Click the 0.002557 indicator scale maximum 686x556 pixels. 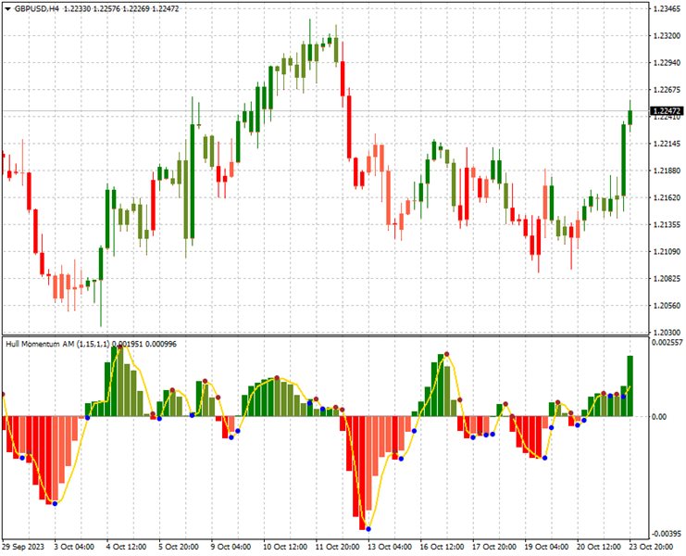coord(667,342)
